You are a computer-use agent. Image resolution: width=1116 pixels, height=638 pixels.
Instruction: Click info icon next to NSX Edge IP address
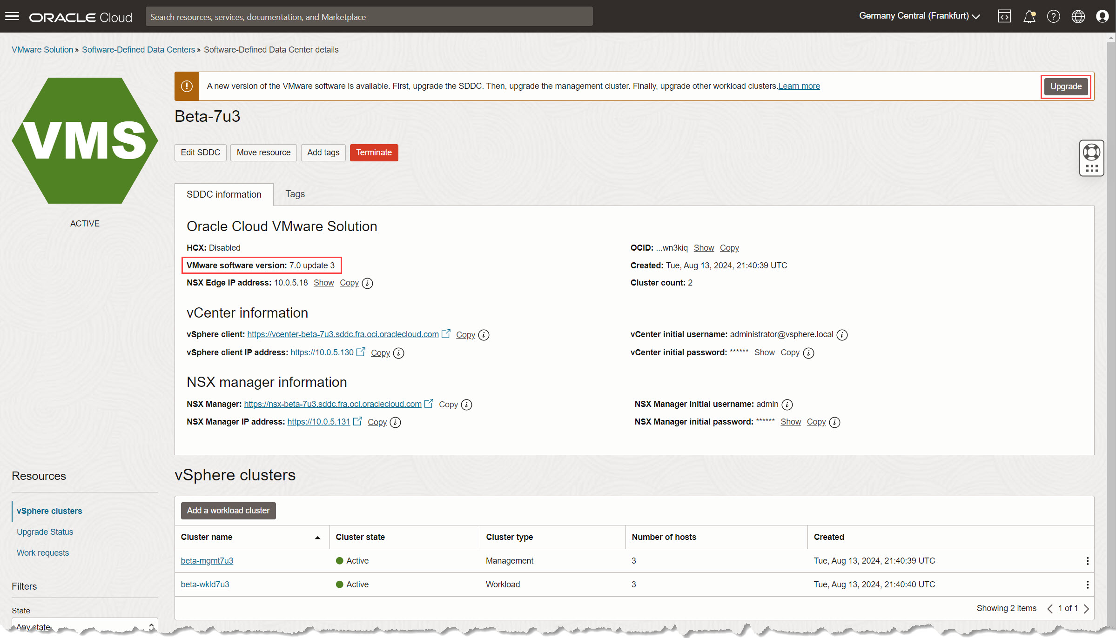click(367, 283)
